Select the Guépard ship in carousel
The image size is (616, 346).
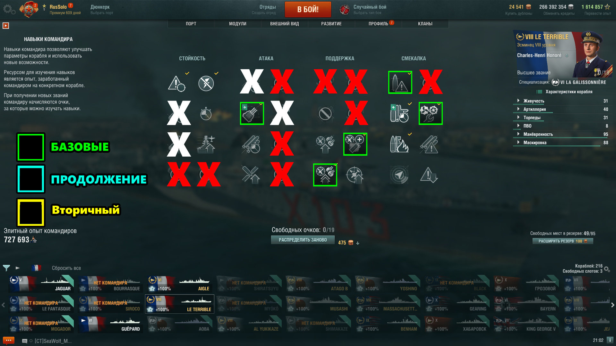110,324
